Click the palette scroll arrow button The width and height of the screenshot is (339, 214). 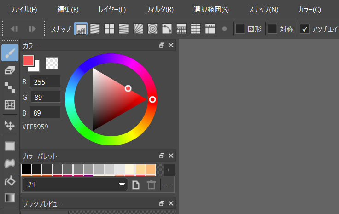169,170
